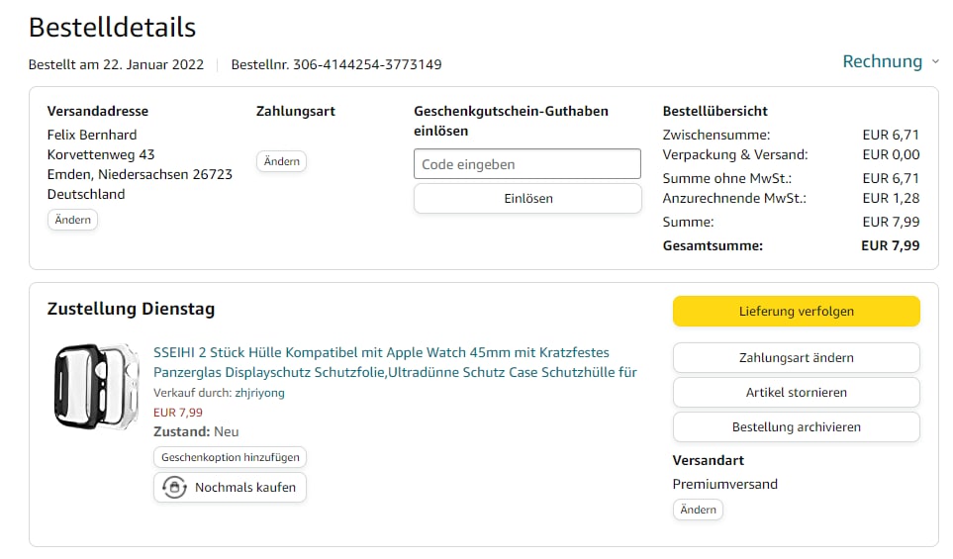
Task: Click Ändern under Versandart
Action: (698, 510)
